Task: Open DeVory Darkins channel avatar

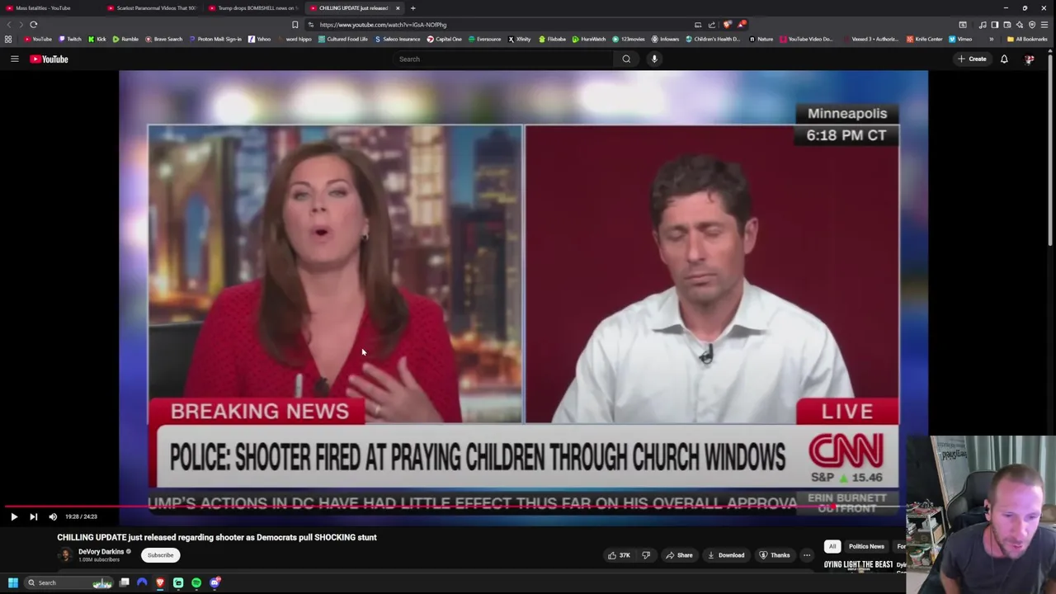Action: 65,555
